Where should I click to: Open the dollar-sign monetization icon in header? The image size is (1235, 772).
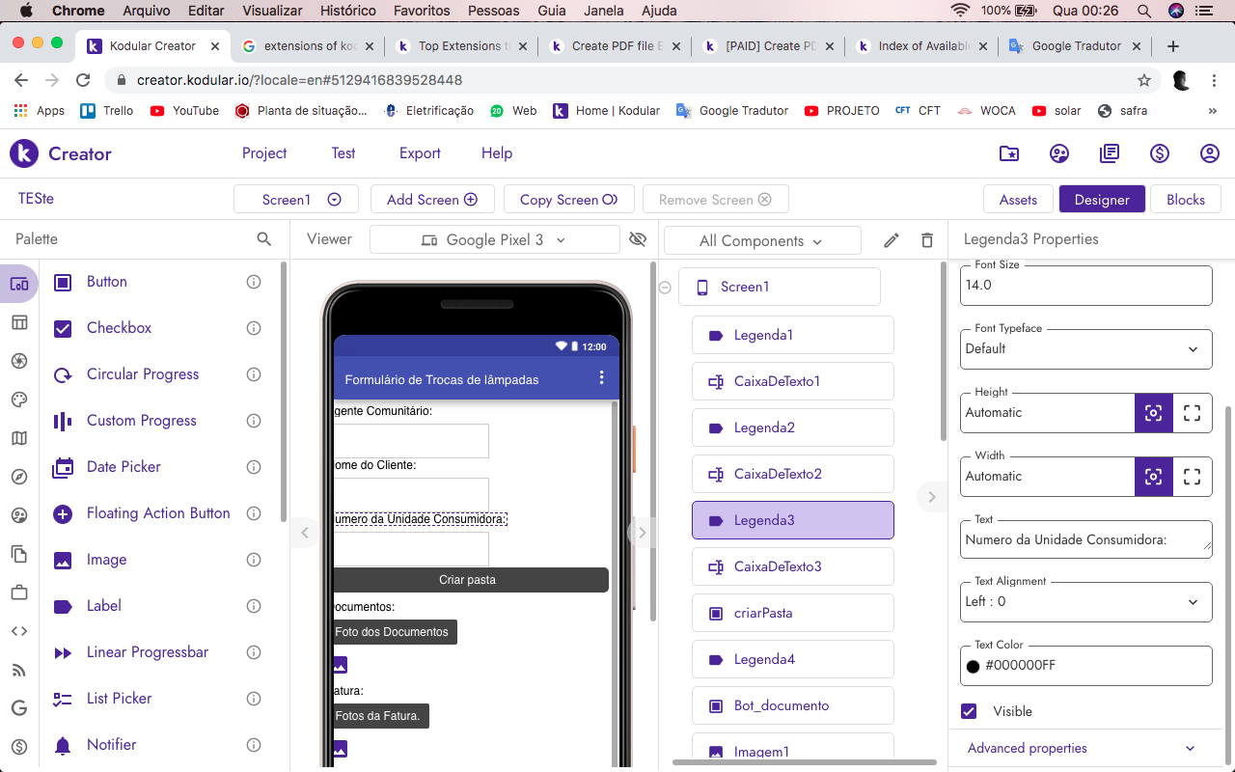pyautogui.click(x=1160, y=153)
